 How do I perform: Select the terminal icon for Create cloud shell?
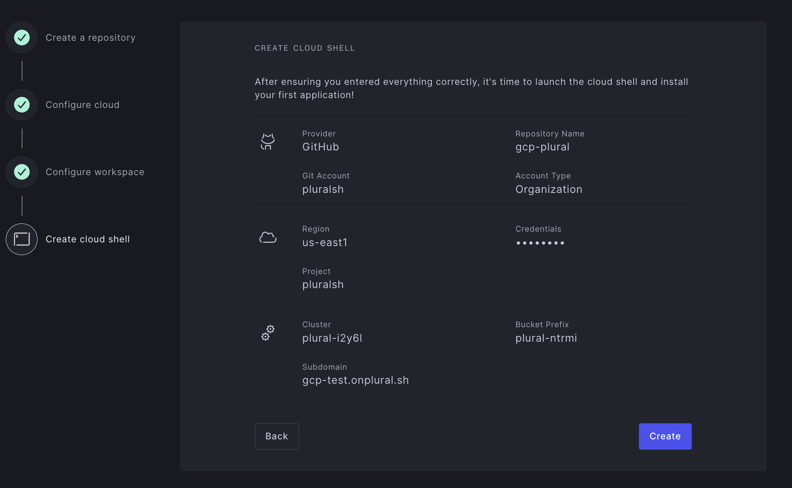click(22, 239)
